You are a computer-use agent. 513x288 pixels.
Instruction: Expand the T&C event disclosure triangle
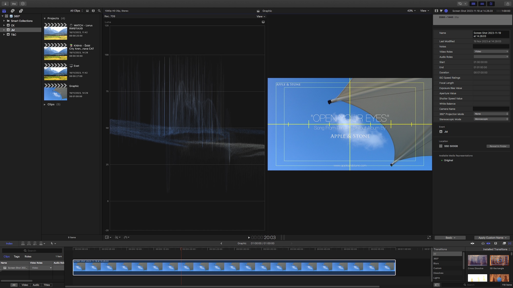pos(4,35)
